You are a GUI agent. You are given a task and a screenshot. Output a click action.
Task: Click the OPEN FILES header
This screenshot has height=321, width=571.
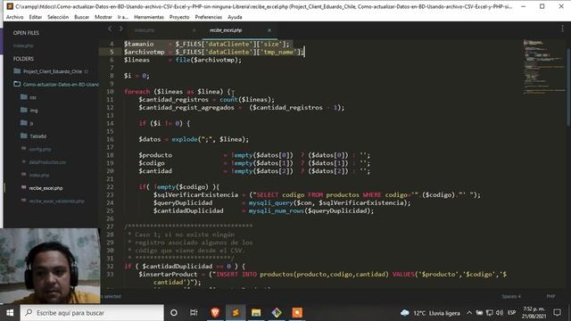pyautogui.click(x=26, y=33)
